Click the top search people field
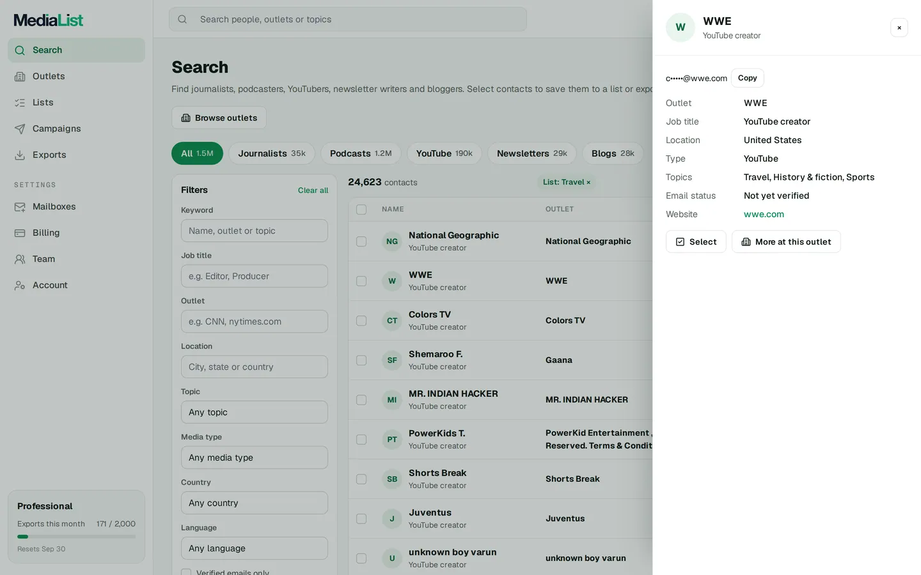This screenshot has height=575, width=921. 348,19
